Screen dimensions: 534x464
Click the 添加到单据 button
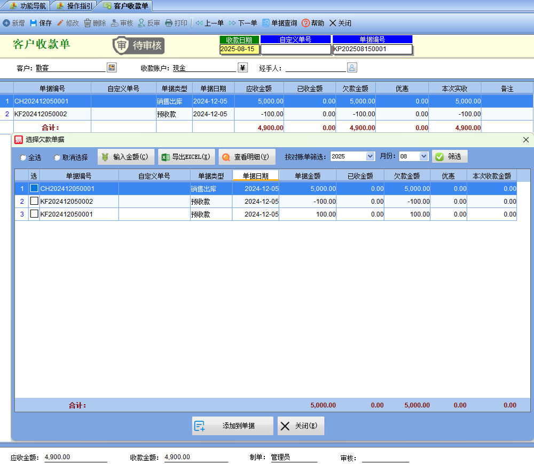click(x=232, y=426)
